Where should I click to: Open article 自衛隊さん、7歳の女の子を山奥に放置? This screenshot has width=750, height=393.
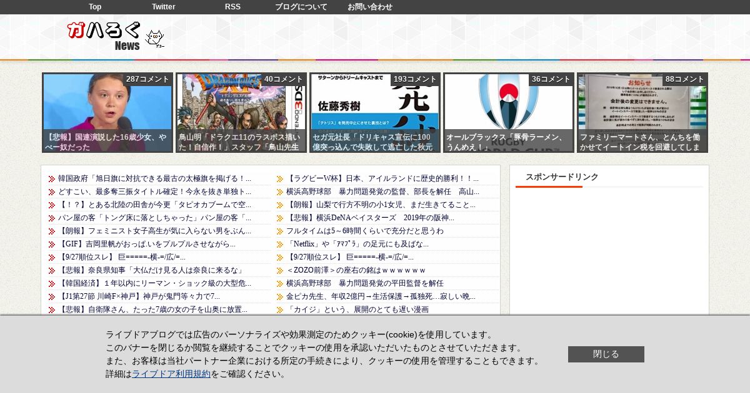coord(152,309)
